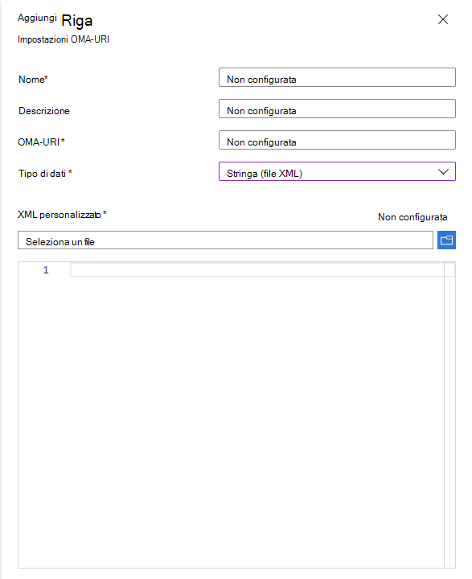
Task: Click the Descrizione field label
Action: [44, 111]
